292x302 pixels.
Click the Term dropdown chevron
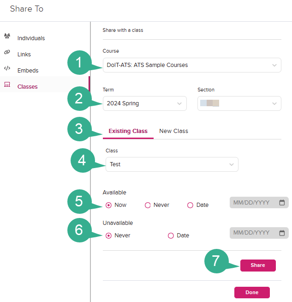[179, 103]
